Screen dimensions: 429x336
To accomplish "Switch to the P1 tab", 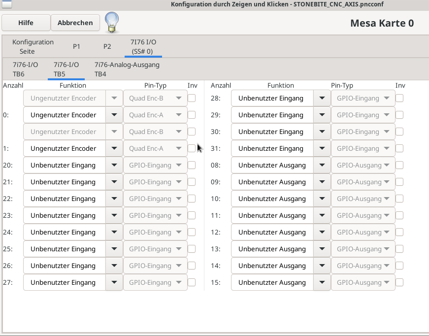I will click(x=77, y=46).
